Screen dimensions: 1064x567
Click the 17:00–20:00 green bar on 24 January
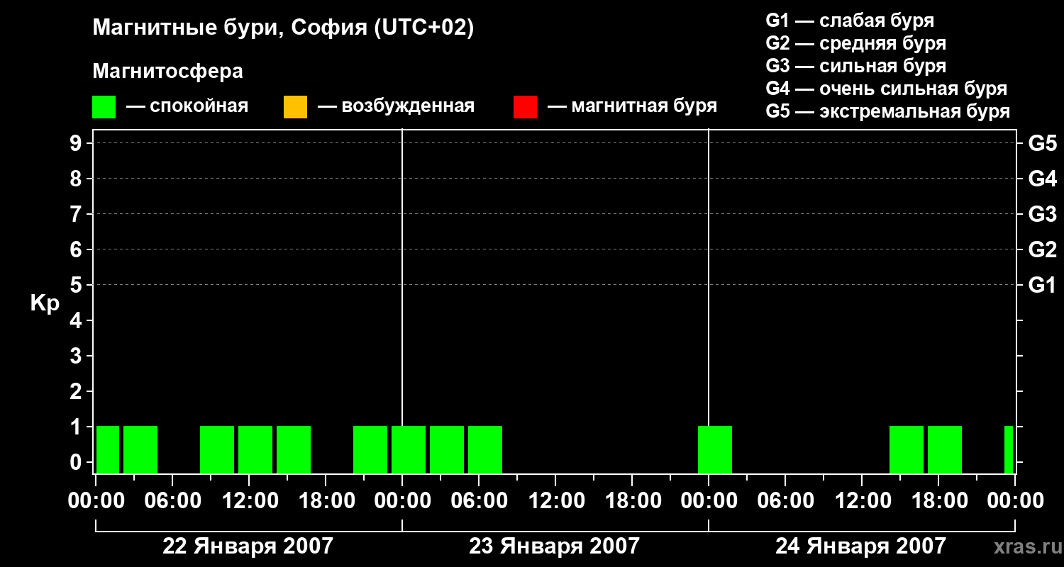[945, 449]
